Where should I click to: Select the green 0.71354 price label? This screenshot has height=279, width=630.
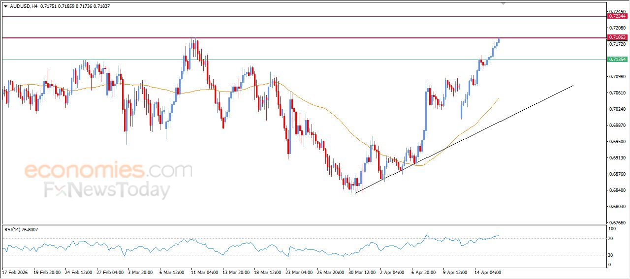617,60
